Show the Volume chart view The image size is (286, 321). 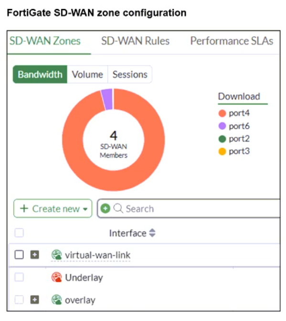[87, 74]
